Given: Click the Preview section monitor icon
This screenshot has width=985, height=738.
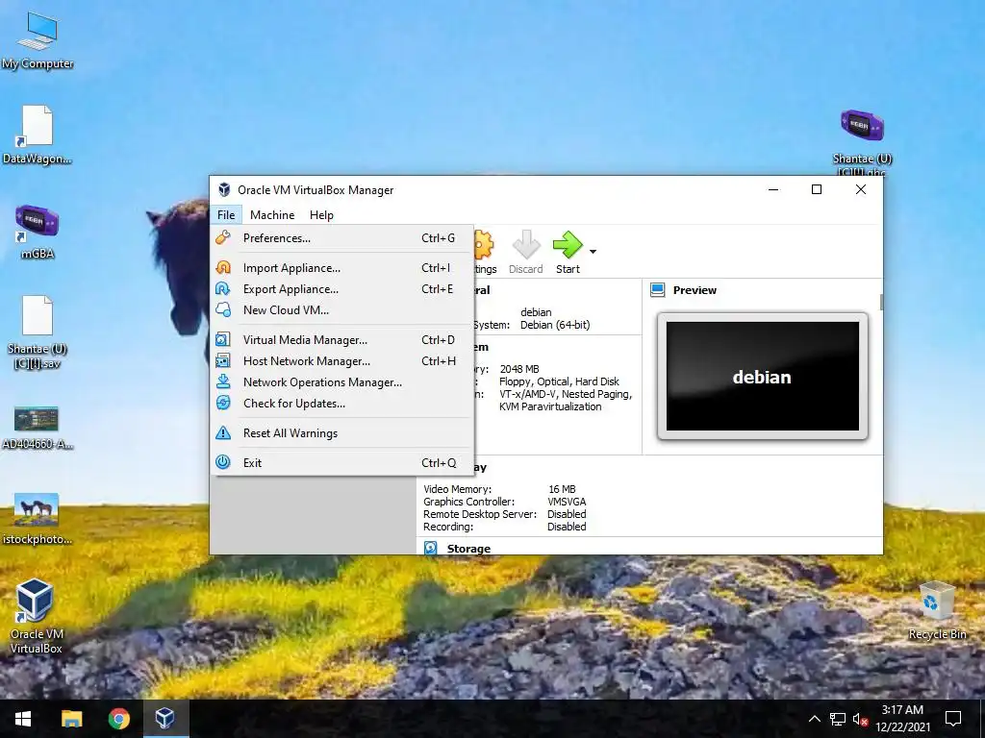Looking at the screenshot, I should pyautogui.click(x=658, y=290).
